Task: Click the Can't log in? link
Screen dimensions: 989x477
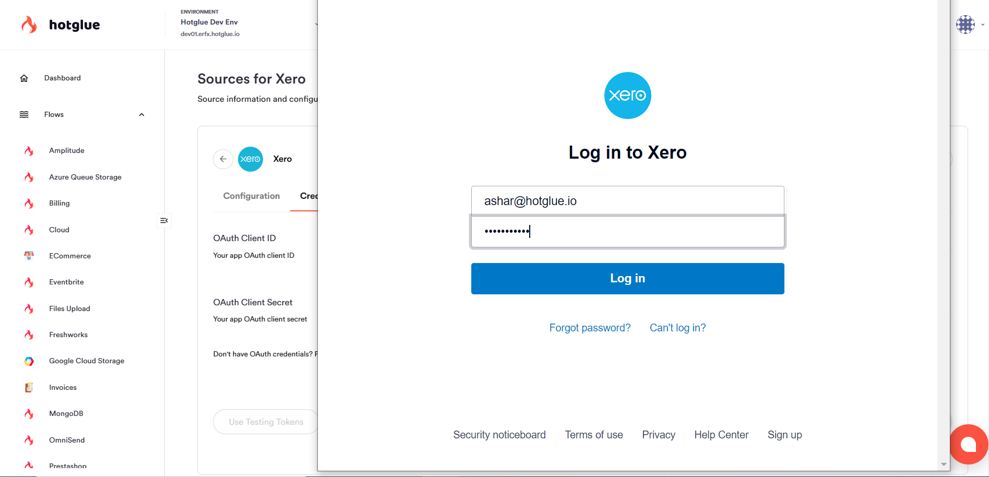Action: click(x=677, y=328)
